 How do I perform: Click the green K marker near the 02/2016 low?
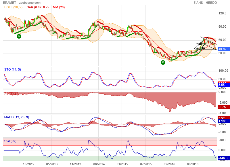pyautogui.click(x=163, y=62)
